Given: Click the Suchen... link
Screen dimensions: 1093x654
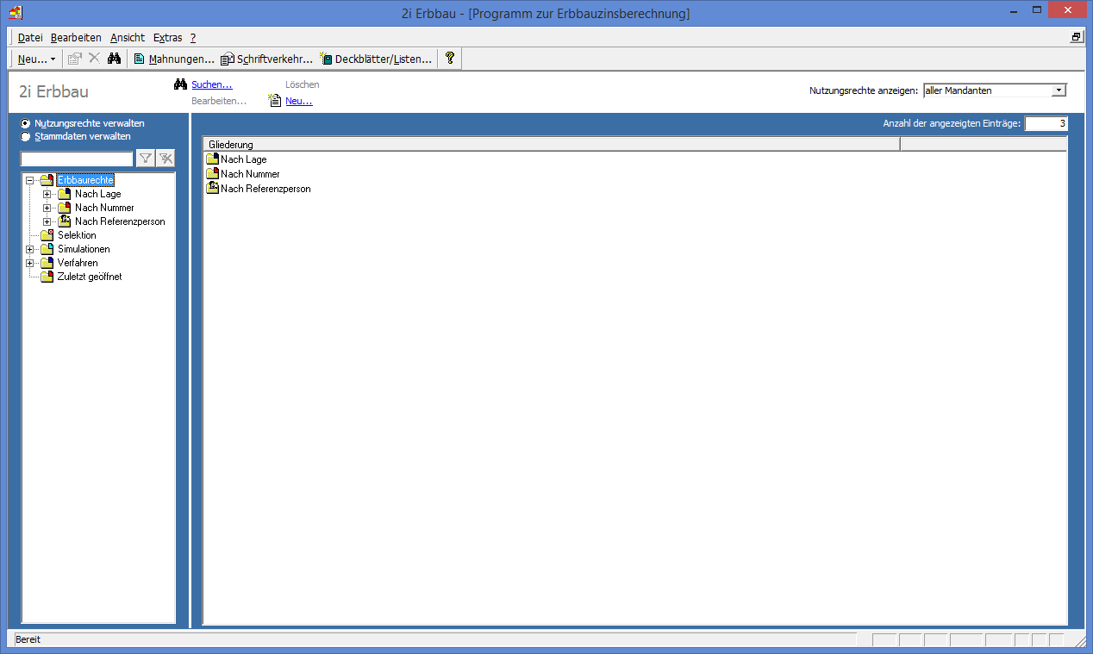Looking at the screenshot, I should (211, 84).
